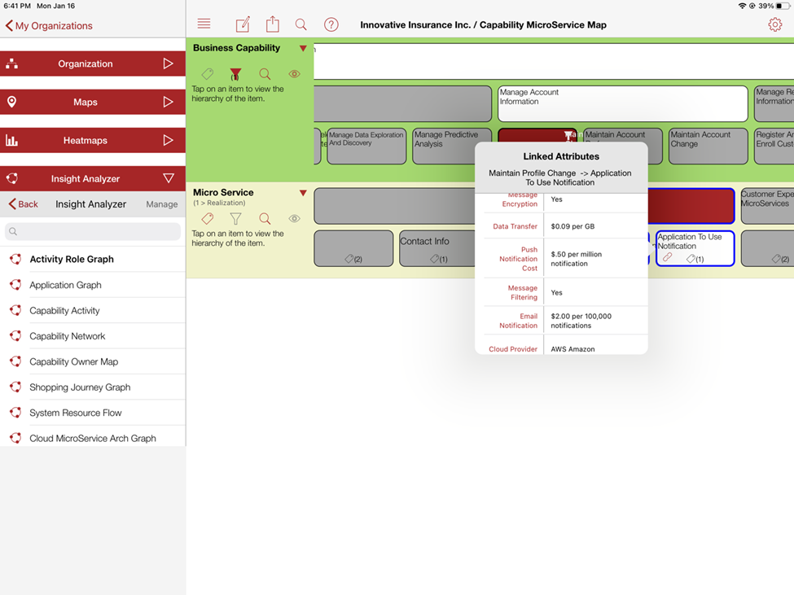
Task: Tap the System Resource Flow row icon
Action: point(15,413)
